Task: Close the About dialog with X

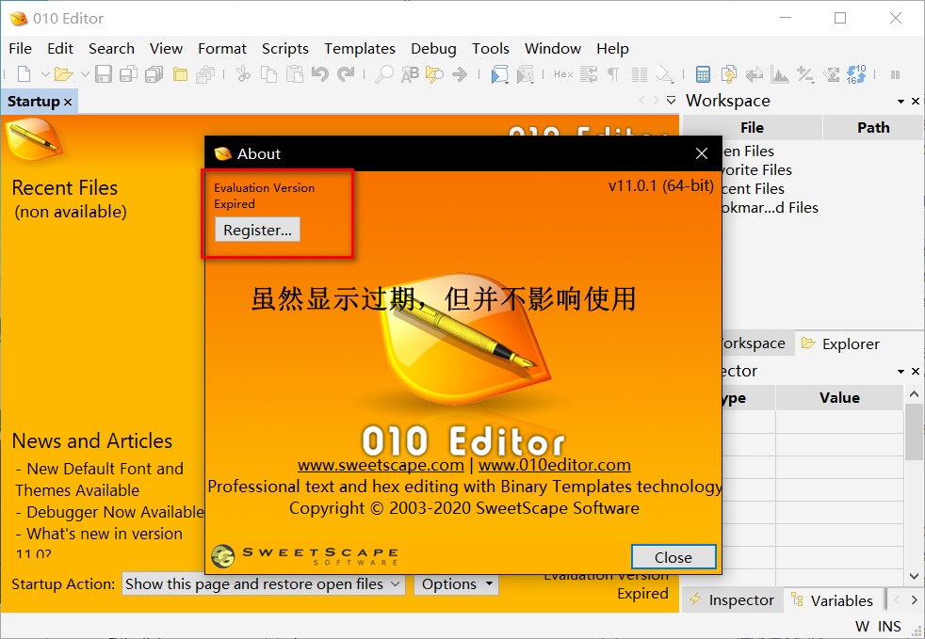Action: [702, 153]
